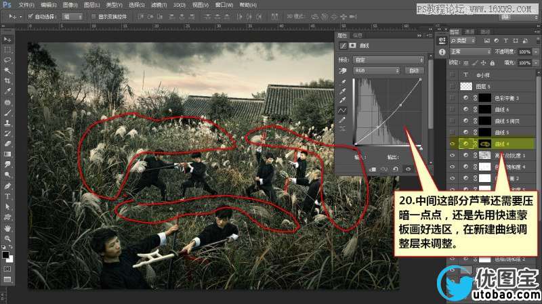Collapse the Properties panel with double arrows
Image resolution: width=542 pixels, height=304 pixels.
pyautogui.click(x=419, y=35)
